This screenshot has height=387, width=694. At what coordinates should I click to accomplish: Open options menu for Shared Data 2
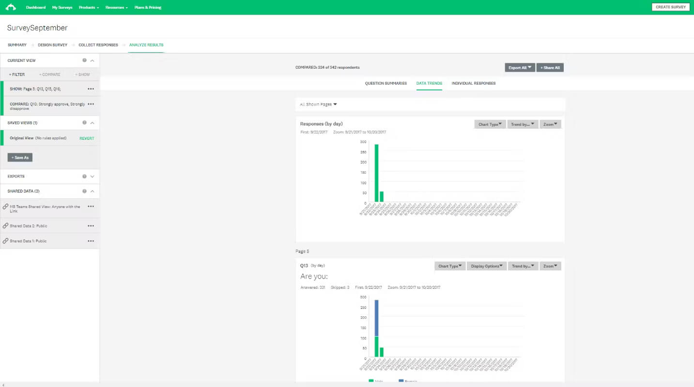click(x=91, y=226)
